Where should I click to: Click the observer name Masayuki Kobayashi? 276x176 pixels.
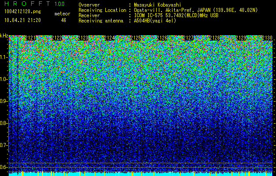click(x=158, y=5)
